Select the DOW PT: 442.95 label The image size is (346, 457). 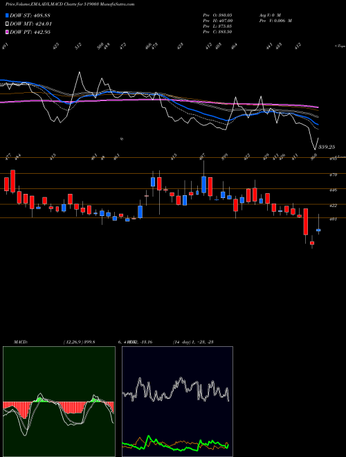[30, 32]
